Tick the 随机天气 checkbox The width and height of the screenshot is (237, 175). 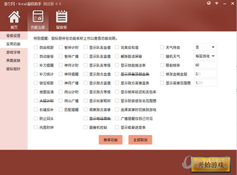coord(162,56)
